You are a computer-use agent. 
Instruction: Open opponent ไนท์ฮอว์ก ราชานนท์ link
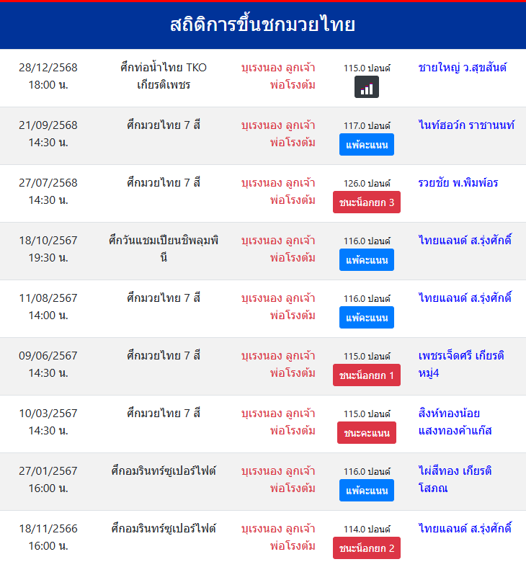[x=466, y=125]
